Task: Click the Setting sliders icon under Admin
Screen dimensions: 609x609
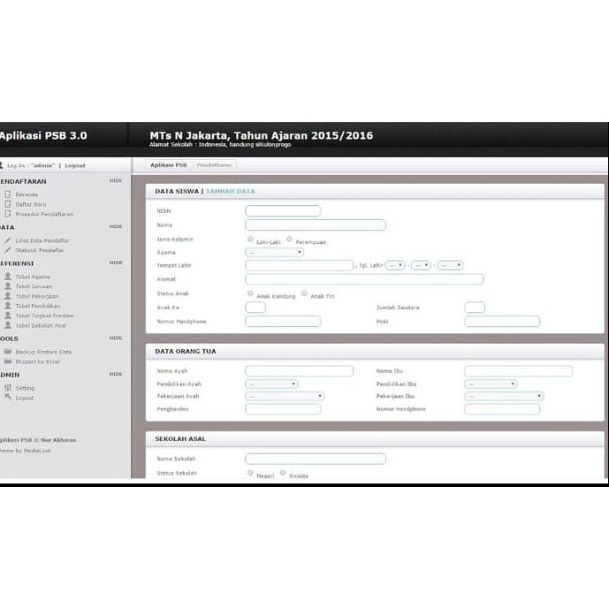Action: coord(7,388)
